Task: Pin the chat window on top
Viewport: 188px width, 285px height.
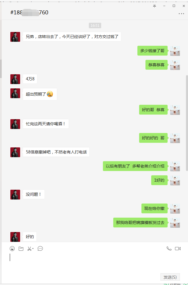Action: click(154, 6)
